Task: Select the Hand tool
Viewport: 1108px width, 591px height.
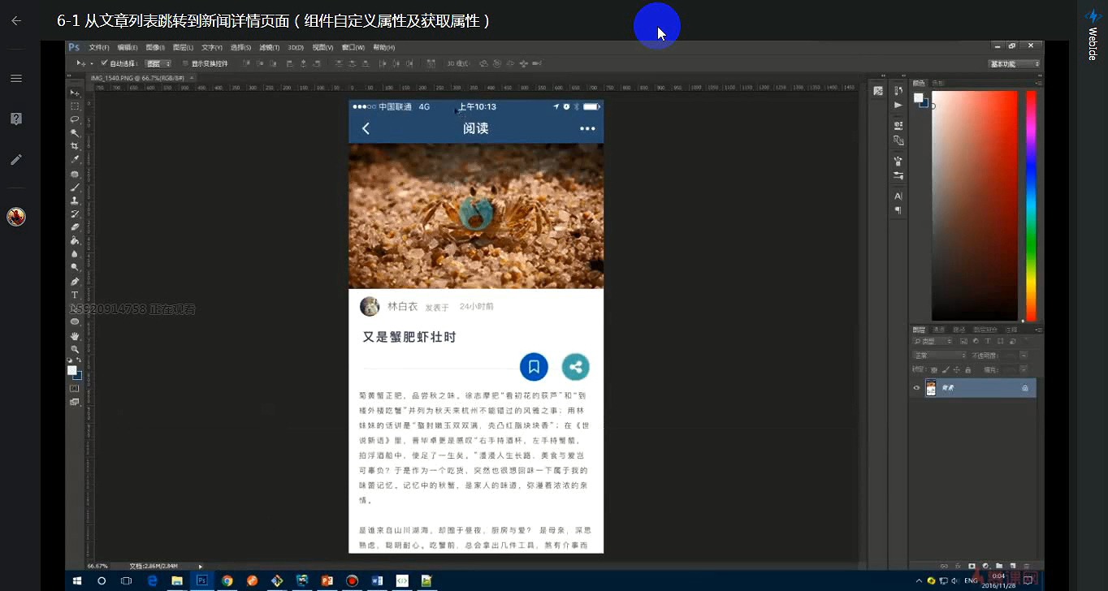Action: coord(75,335)
